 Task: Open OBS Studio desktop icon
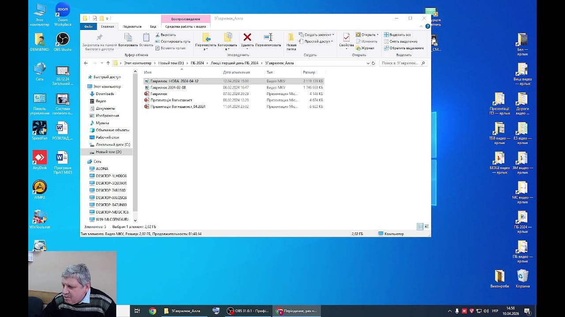tap(63, 42)
